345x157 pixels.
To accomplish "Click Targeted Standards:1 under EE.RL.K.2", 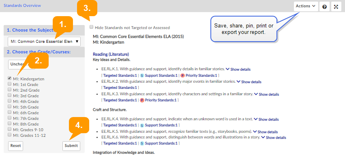I will (120, 88).
